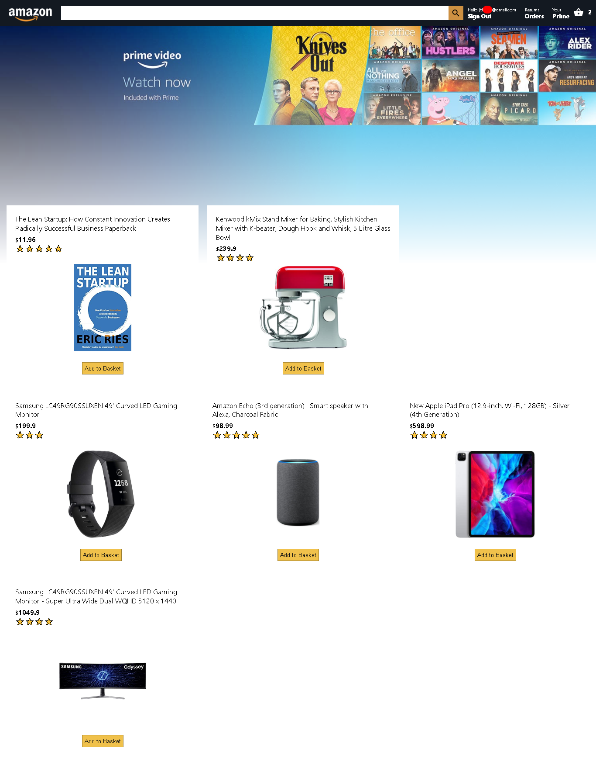
Task: Click the iPad Pro star rating
Action: pos(429,435)
